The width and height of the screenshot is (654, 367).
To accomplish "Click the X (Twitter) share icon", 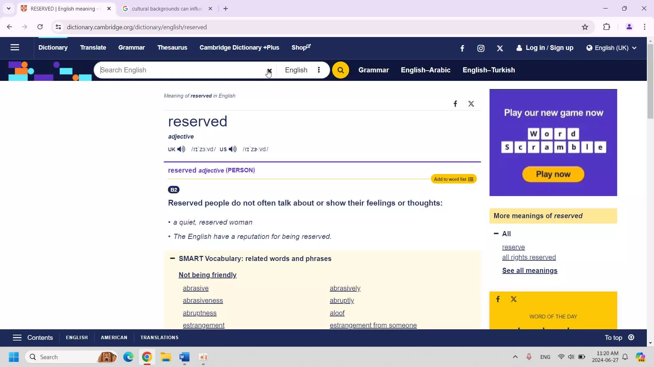I will (x=471, y=104).
